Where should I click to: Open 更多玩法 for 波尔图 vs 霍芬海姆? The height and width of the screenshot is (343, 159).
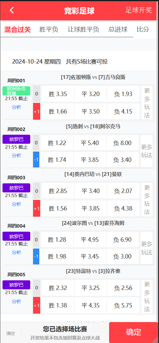[147, 248]
